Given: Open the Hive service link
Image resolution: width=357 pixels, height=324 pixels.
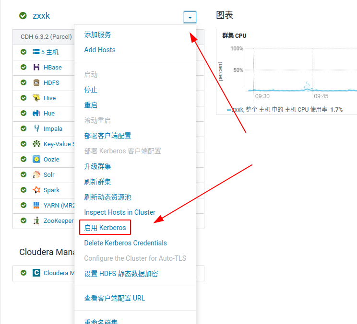Looking at the screenshot, I should pos(49,98).
